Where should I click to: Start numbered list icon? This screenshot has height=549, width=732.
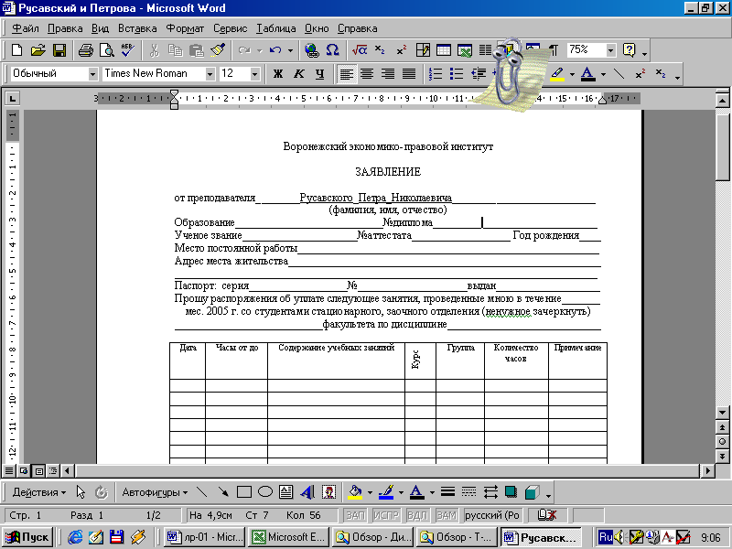point(436,74)
